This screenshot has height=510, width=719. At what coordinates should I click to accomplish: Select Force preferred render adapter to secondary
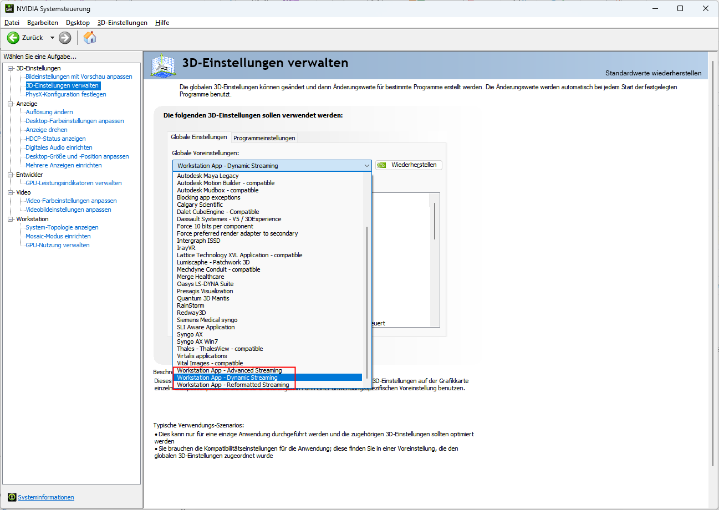267,233
